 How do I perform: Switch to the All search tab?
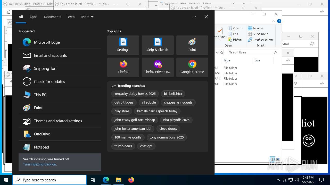21,17
